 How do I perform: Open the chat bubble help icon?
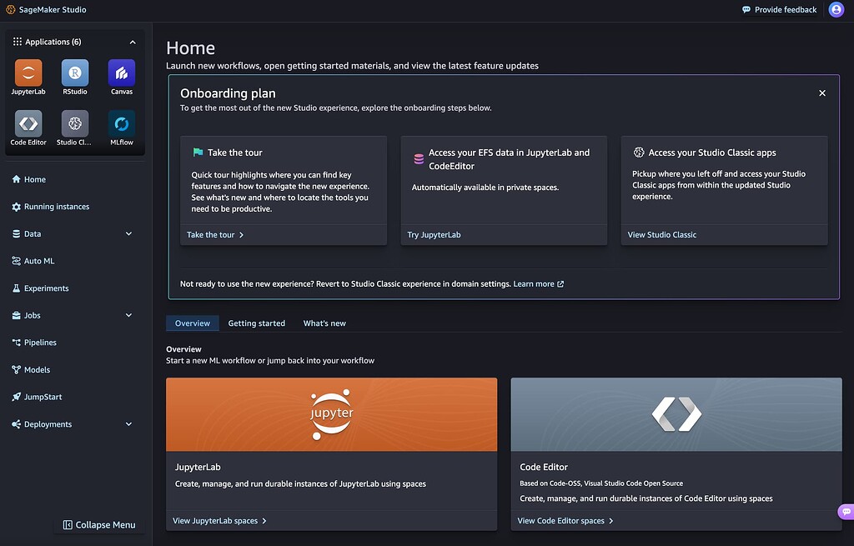click(845, 511)
